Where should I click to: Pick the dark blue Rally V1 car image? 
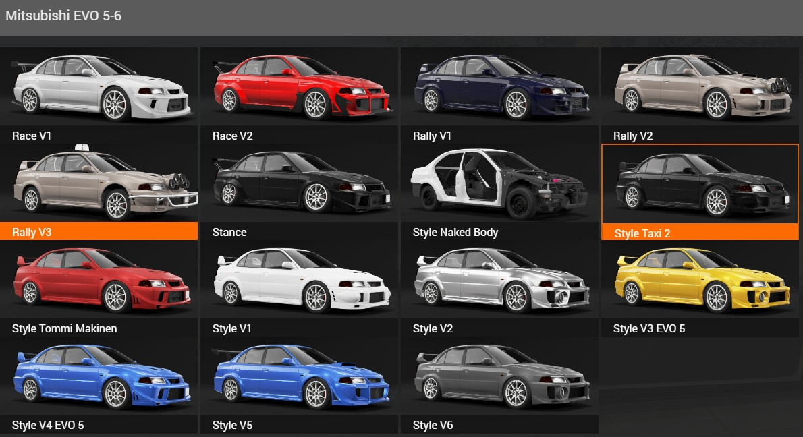click(499, 86)
